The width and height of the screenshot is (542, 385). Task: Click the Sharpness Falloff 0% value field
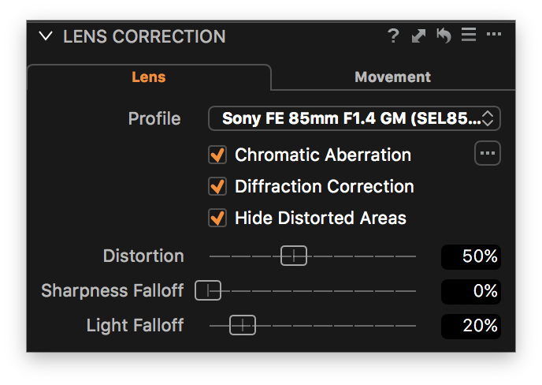[471, 291]
